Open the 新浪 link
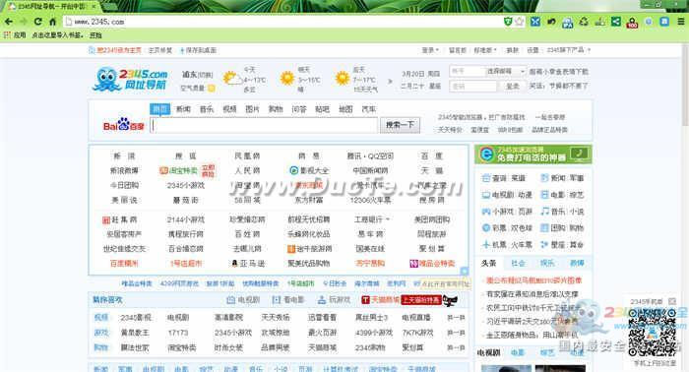This screenshot has height=372, width=689. [x=124, y=155]
